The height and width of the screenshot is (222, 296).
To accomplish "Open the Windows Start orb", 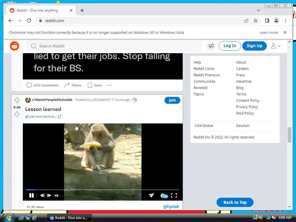I will click(8, 217).
